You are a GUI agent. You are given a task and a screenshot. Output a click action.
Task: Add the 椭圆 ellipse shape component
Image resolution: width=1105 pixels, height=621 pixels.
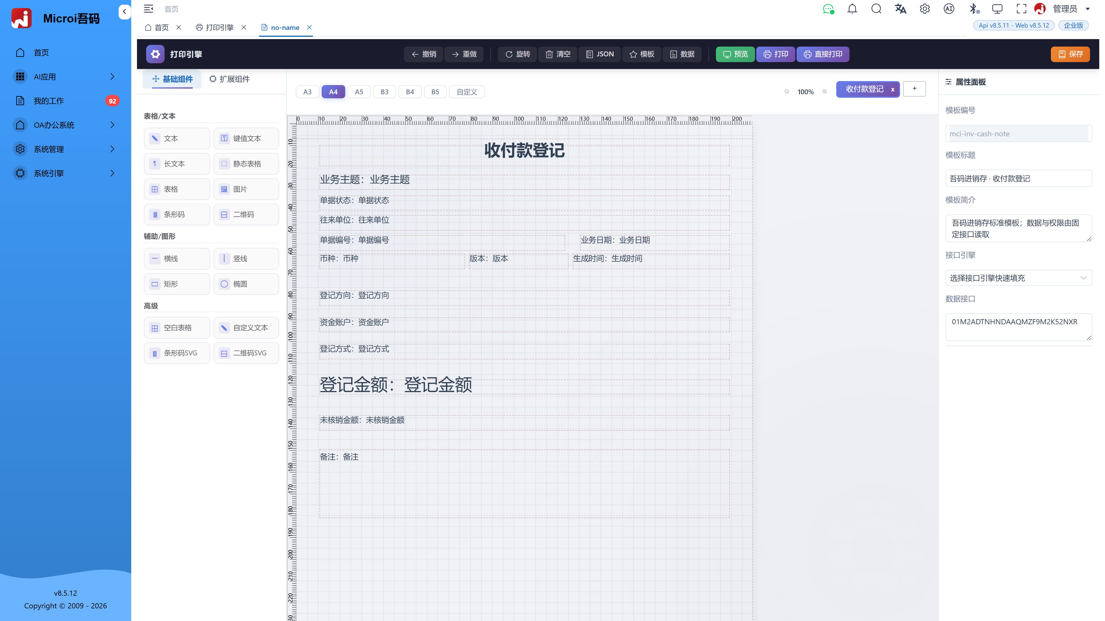(x=246, y=284)
